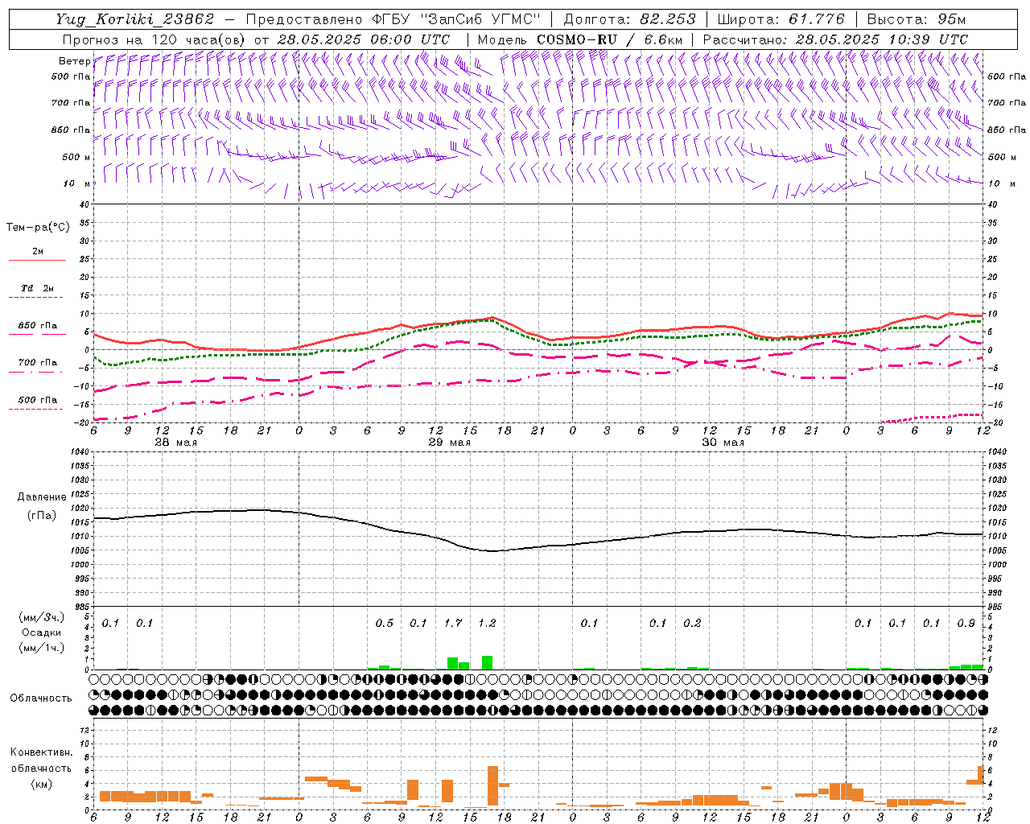This screenshot has width=1030, height=824.
Task: Click the 1.2 precipitation amount value
Action: (x=487, y=623)
